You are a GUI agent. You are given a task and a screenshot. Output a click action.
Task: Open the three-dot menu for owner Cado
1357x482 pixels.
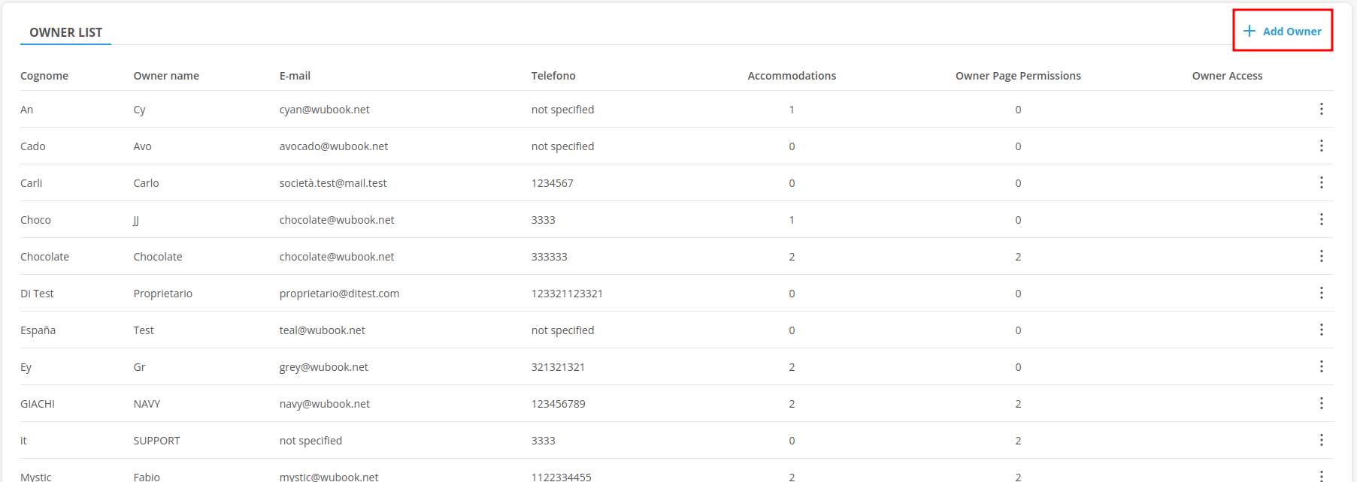point(1321,146)
